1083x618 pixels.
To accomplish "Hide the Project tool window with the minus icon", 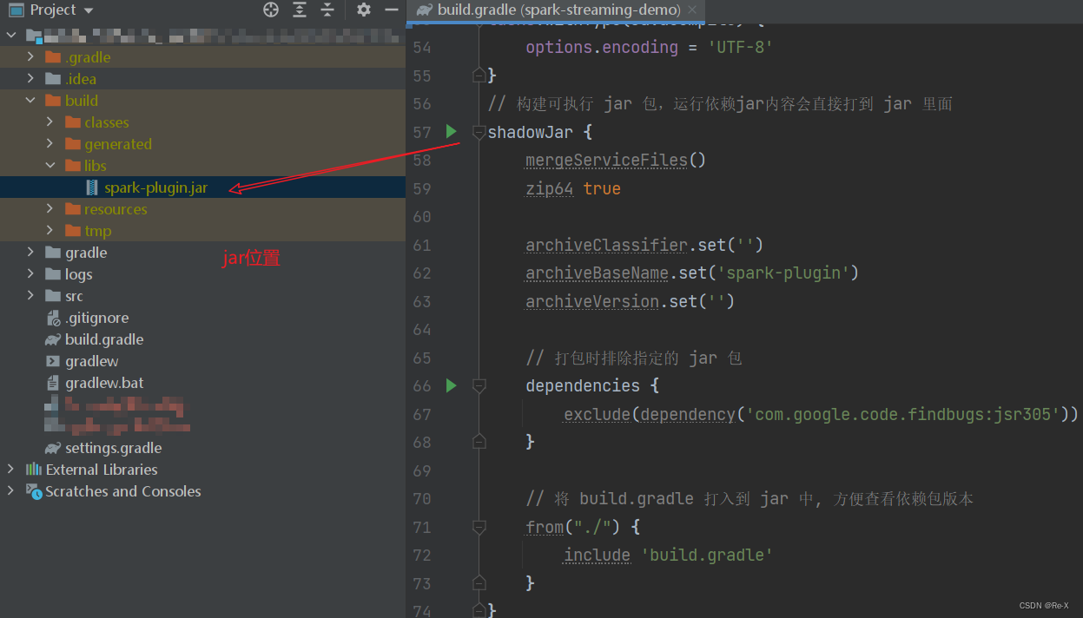I will click(x=392, y=10).
